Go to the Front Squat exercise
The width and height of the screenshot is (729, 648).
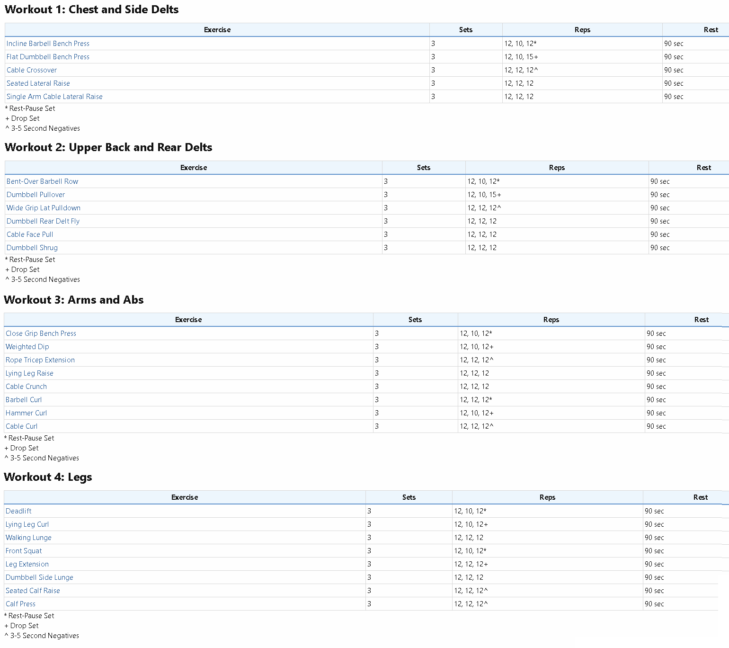point(24,551)
